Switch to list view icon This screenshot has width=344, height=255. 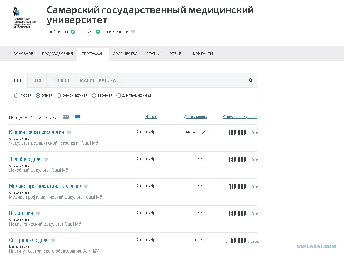click(x=77, y=117)
